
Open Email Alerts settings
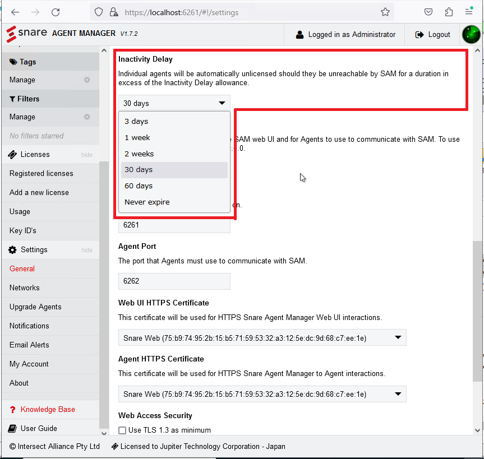click(x=50, y=345)
